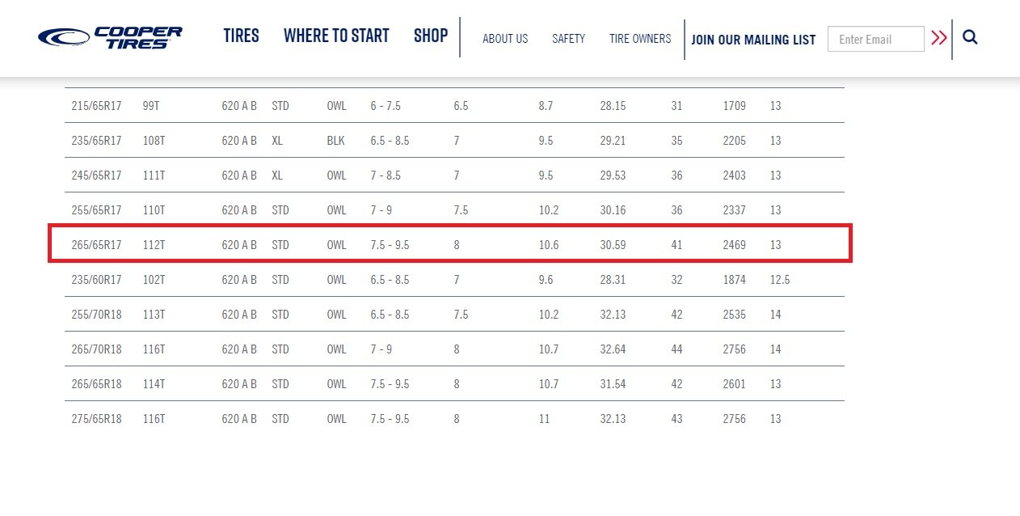The image size is (1020, 516).
Task: Select the 265/70R18 tire size
Action: click(x=96, y=349)
